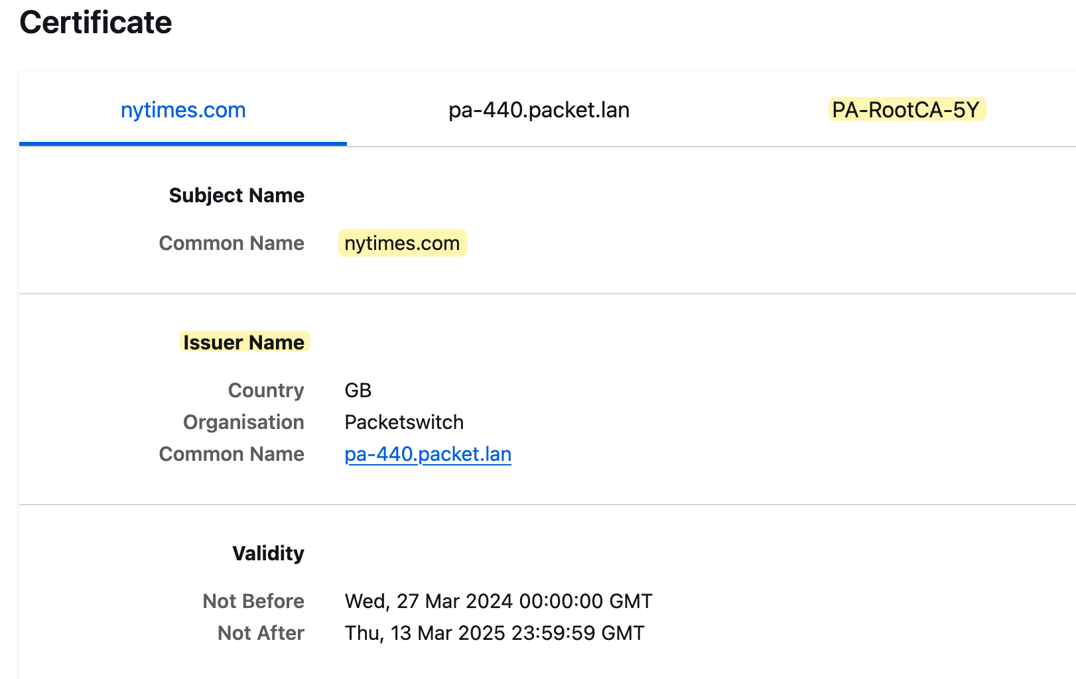Viewport: 1076px width, 679px height.
Task: Open the pa-440.packet.lan issuer link
Action: [x=428, y=454]
